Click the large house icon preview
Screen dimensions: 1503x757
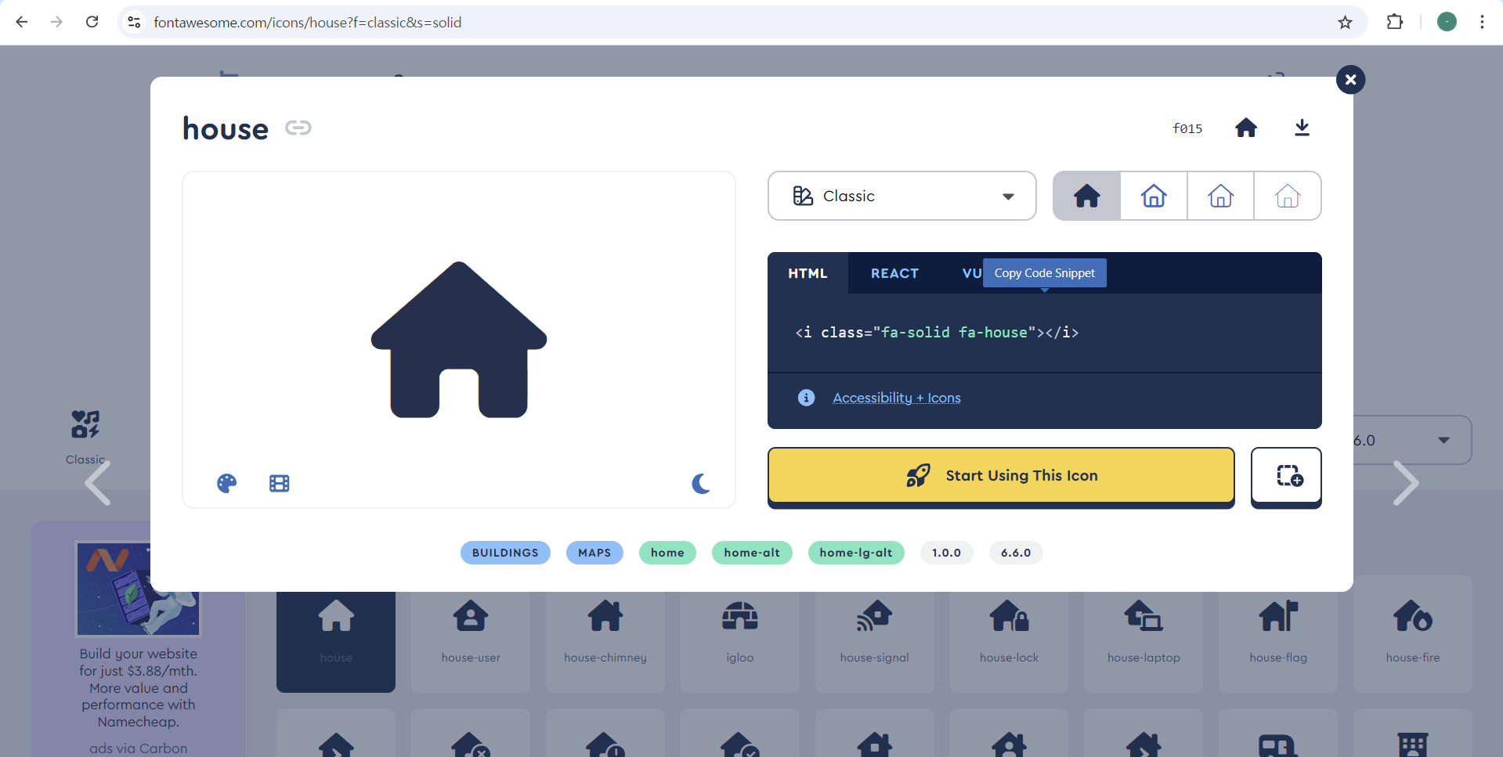pyautogui.click(x=459, y=340)
